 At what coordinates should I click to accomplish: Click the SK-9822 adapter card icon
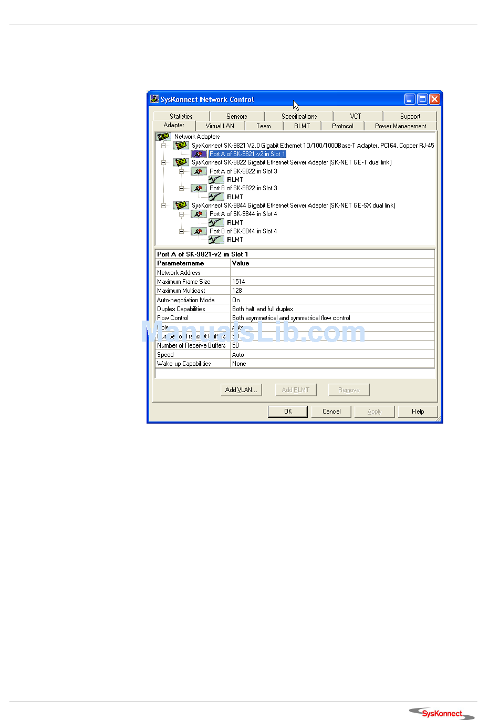(181, 162)
